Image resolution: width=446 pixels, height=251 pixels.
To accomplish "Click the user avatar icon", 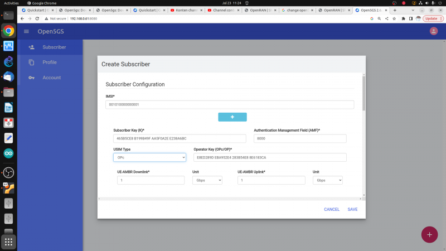I will tap(434, 31).
